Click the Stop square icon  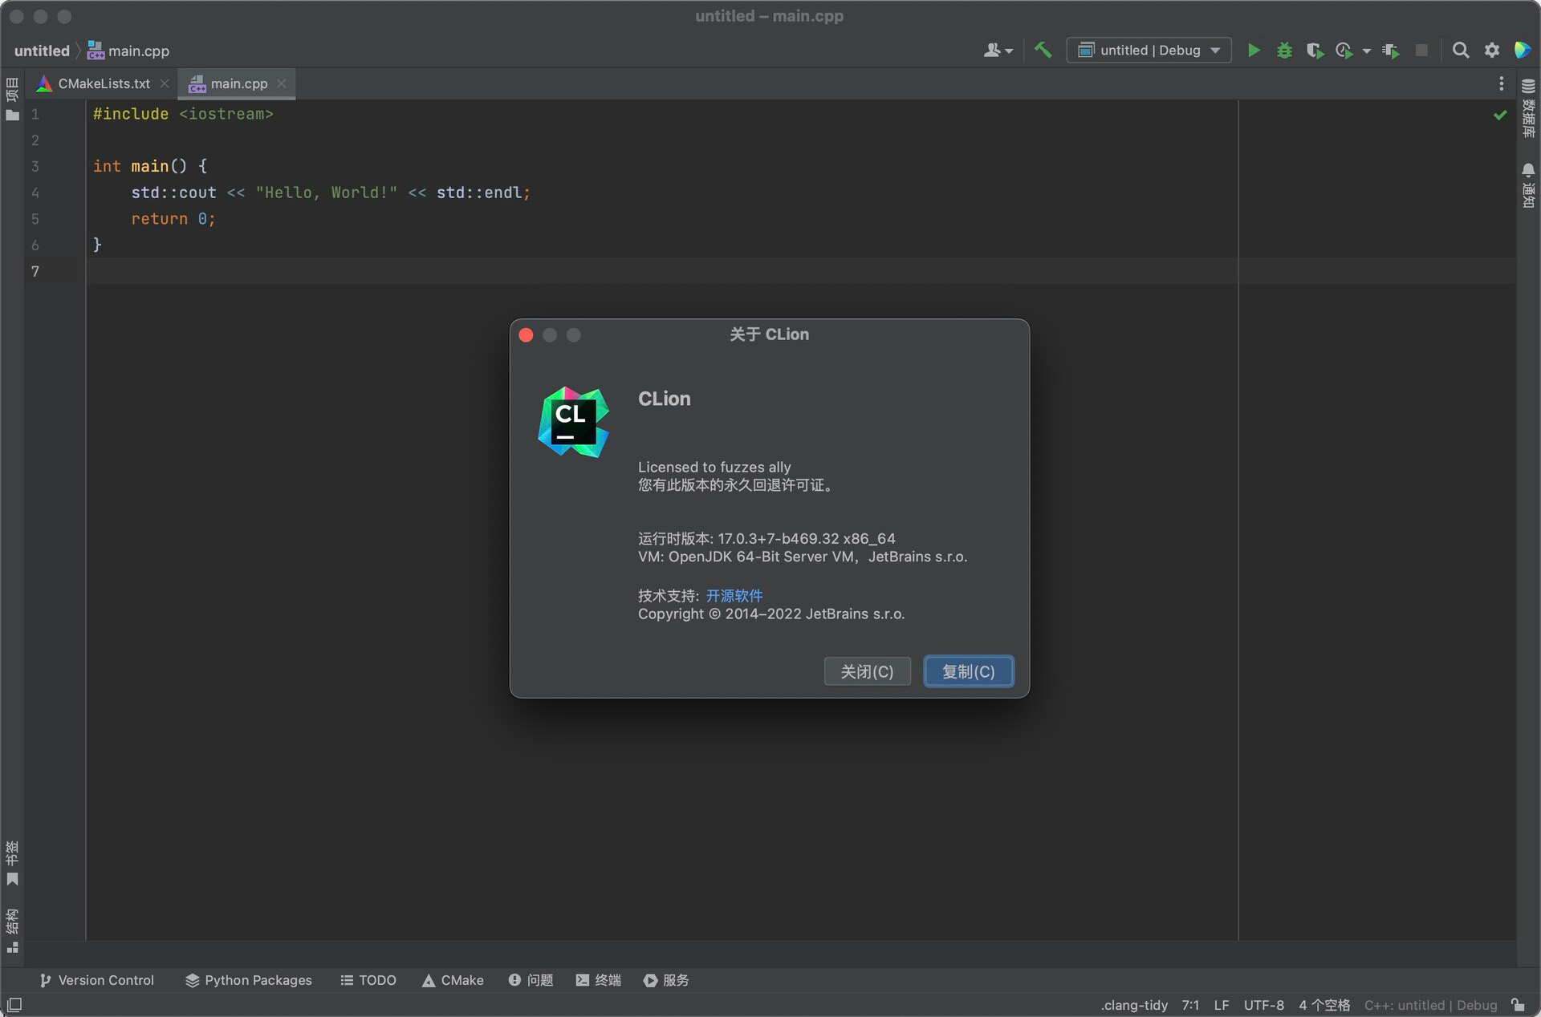tap(1421, 50)
